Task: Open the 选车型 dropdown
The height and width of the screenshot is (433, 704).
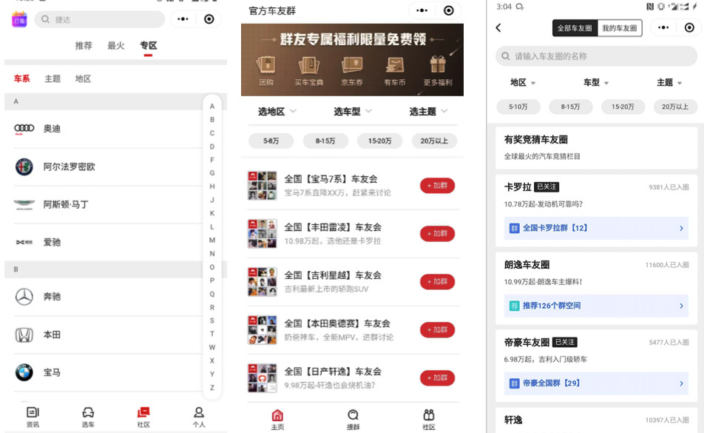Action: (x=353, y=112)
